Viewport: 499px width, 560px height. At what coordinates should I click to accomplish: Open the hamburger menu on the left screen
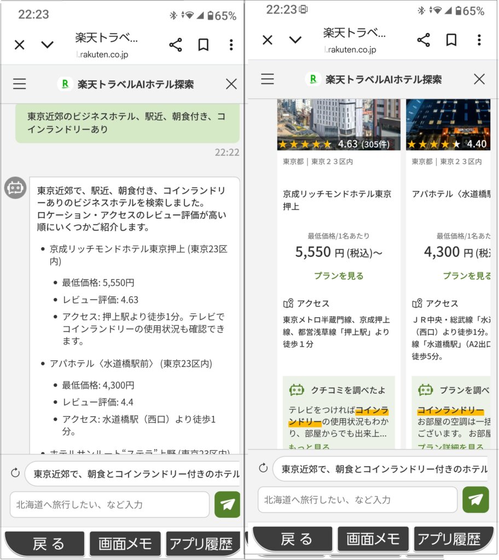20,84
